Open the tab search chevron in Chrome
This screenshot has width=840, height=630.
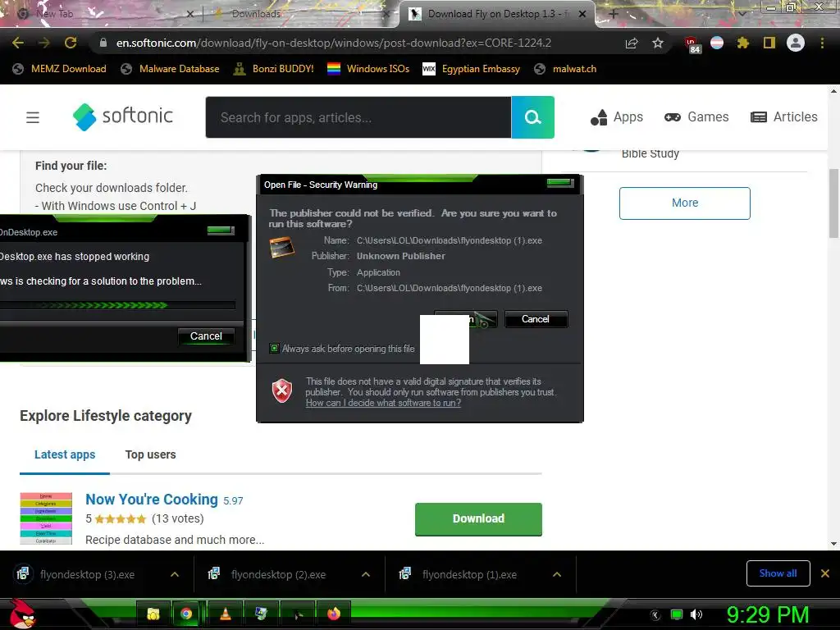coord(742,14)
